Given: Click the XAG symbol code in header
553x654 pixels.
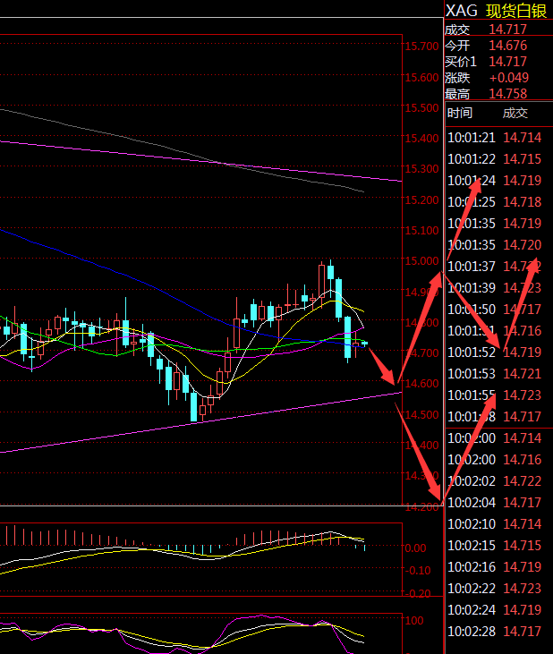Looking at the screenshot, I should pos(461,11).
